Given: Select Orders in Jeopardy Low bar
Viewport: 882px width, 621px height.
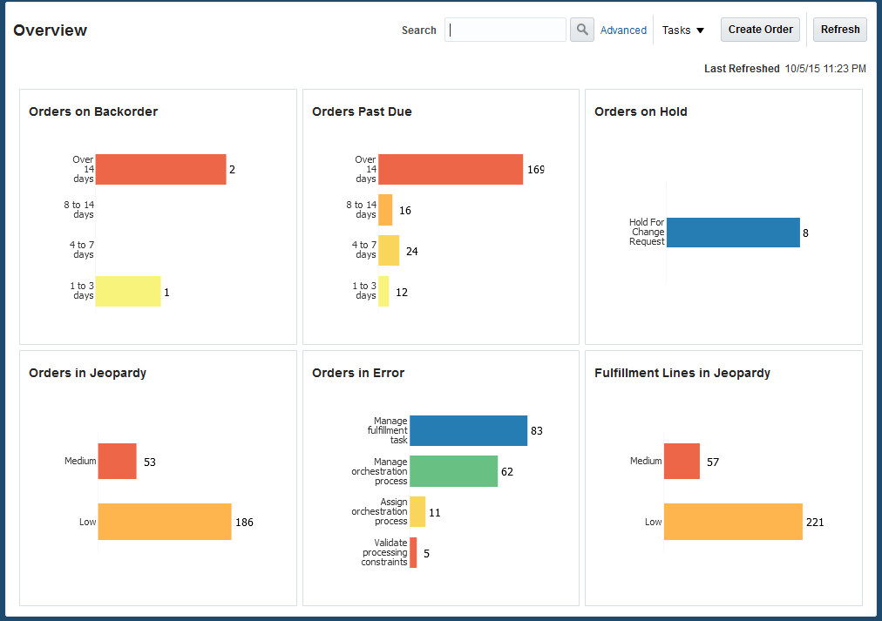Looking at the screenshot, I should [165, 522].
